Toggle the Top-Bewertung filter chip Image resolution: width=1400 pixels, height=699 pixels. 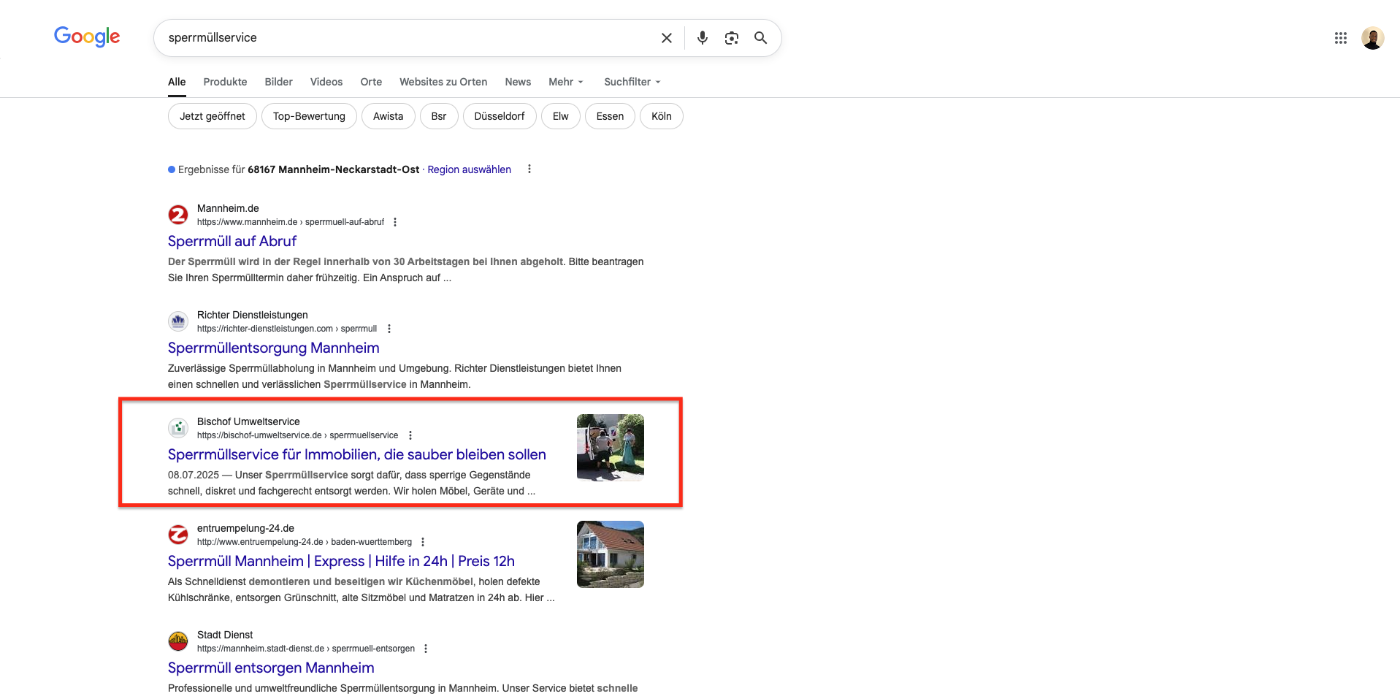[x=309, y=116]
